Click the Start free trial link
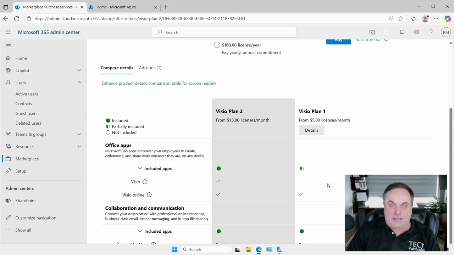This screenshot has width=454, height=255. (369, 40)
